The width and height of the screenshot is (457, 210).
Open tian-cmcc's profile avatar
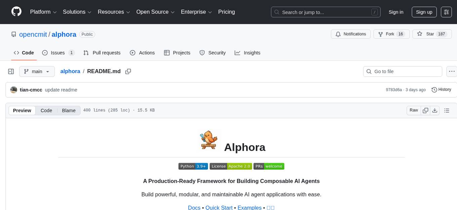[x=14, y=90]
